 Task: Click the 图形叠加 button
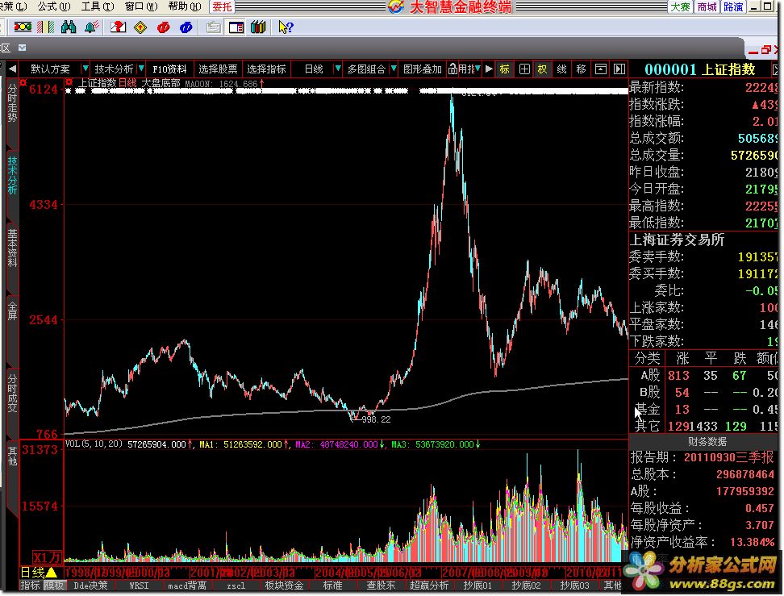[x=423, y=69]
